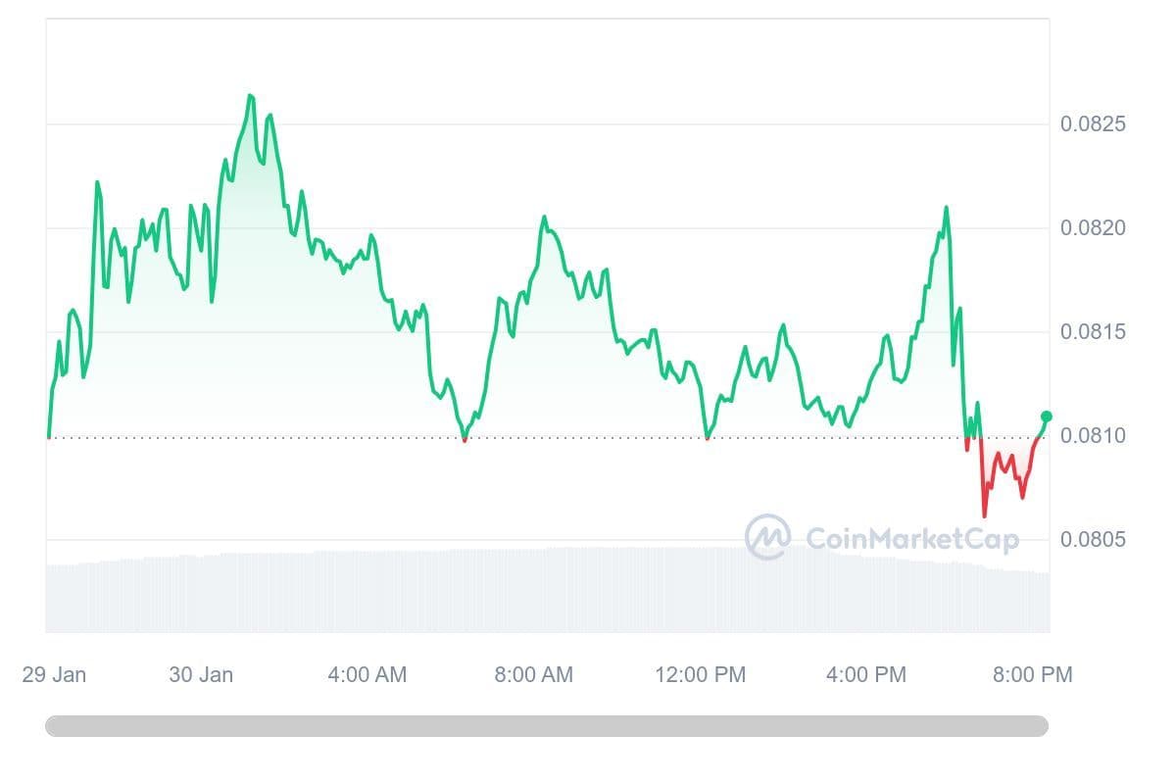Click the lowest red dip of the price line
This screenshot has width=1176, height=784.
[x=984, y=515]
